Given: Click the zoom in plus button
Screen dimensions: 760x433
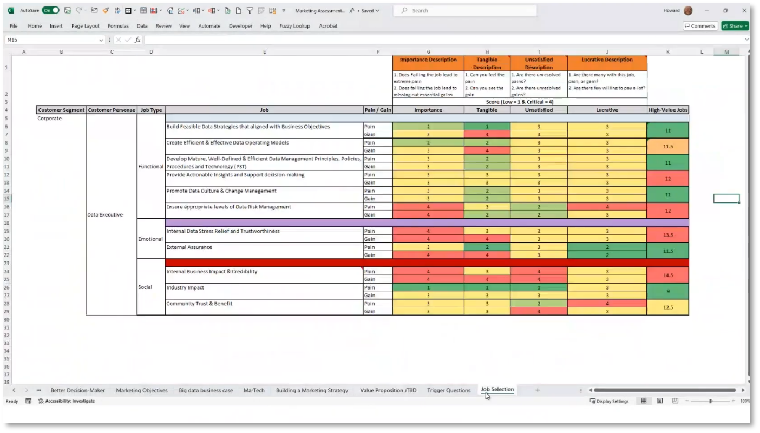Looking at the screenshot, I should [733, 401].
